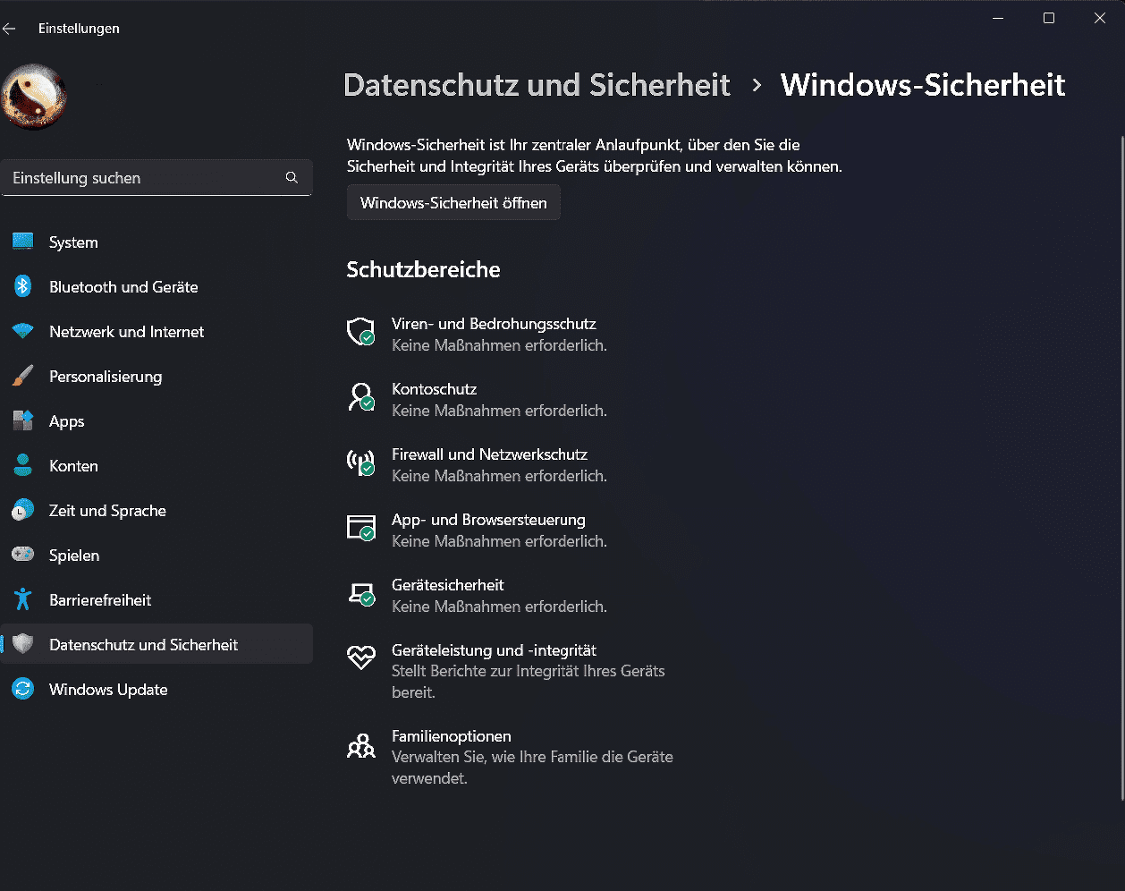The width and height of the screenshot is (1125, 891).
Task: Click the Barrierefreiheit accessibility icon
Action: [x=22, y=599]
